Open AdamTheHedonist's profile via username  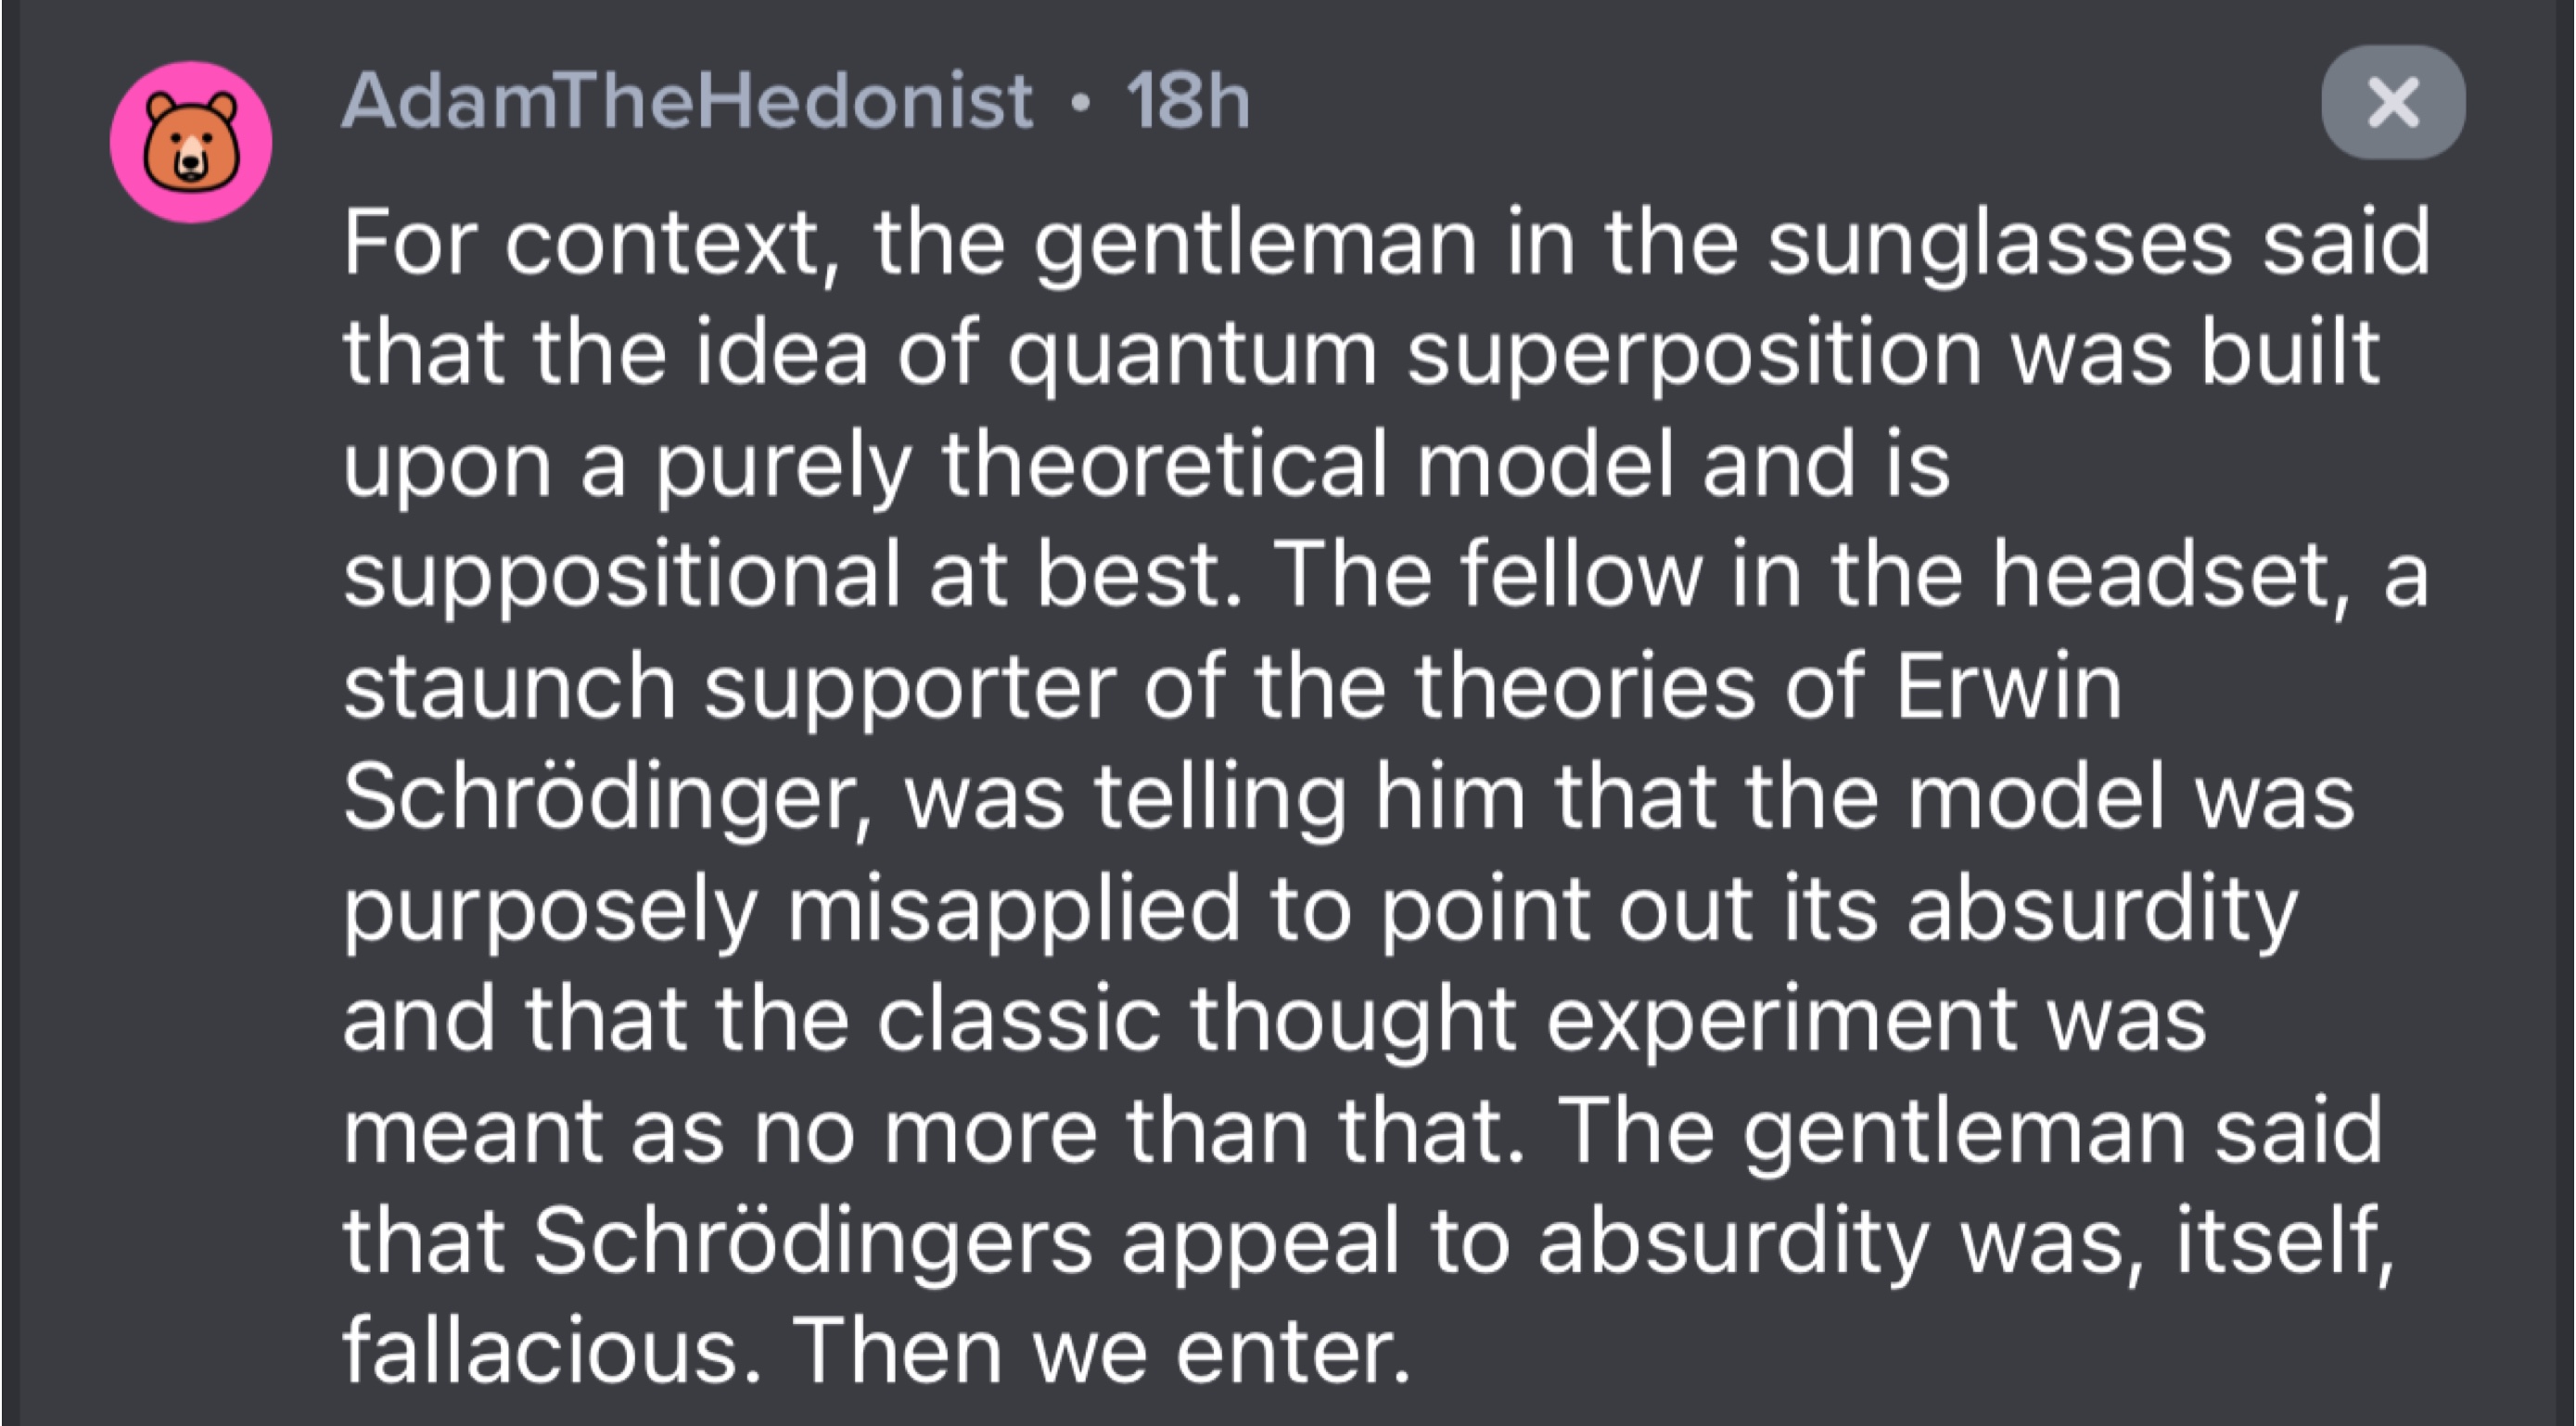pyautogui.click(x=687, y=101)
